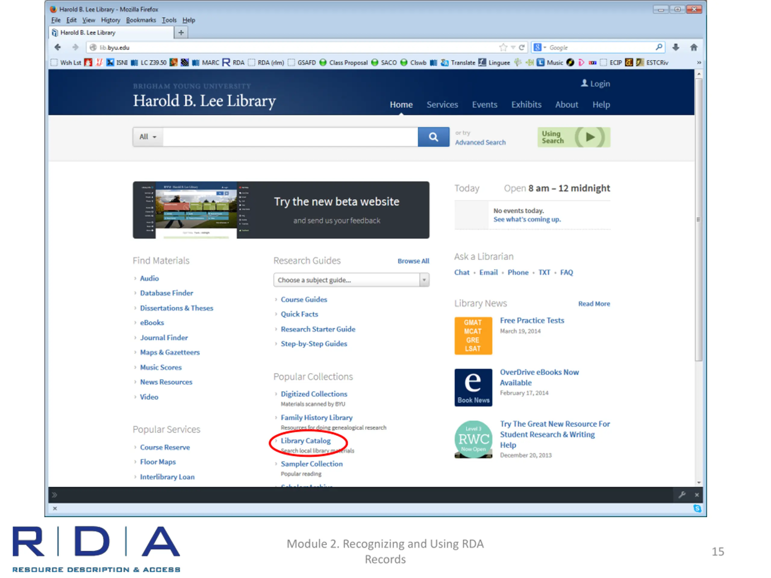This screenshot has width=771, height=578.
Task: Select the Harold B. Lee Library tab
Action: tap(111, 33)
